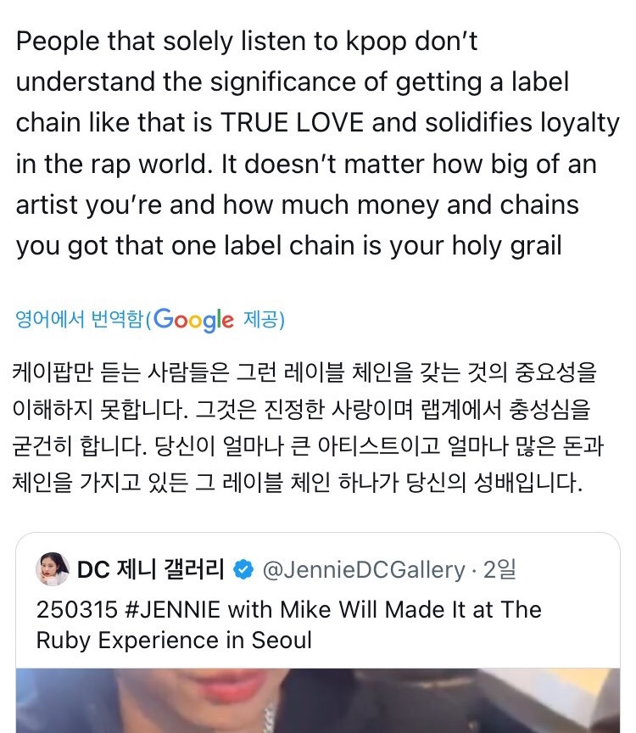Tap the DC 제니 갤러리 profile avatar
Image resolution: width=636 pixels, height=733 pixels.
[53, 570]
